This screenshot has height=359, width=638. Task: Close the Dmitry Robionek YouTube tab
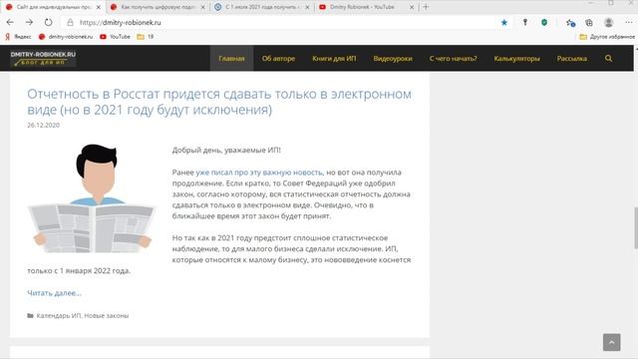(412, 7)
